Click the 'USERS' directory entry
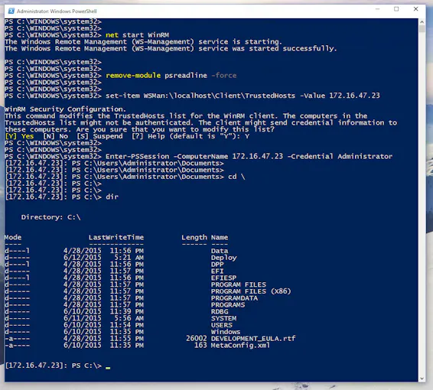Viewport: 433px width, 390px height. [x=222, y=325]
